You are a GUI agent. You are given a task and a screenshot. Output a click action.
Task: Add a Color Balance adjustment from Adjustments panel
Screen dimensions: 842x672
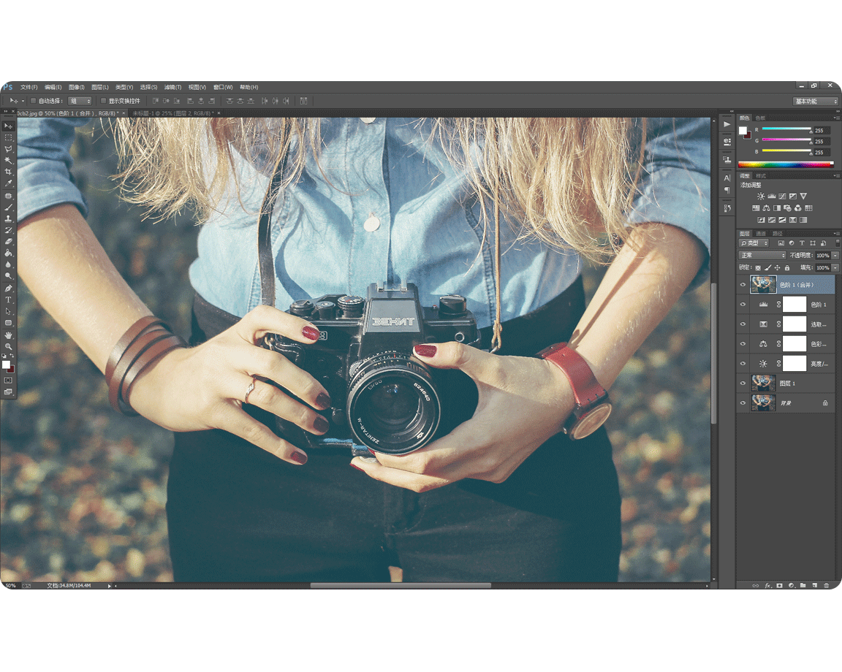(766, 208)
